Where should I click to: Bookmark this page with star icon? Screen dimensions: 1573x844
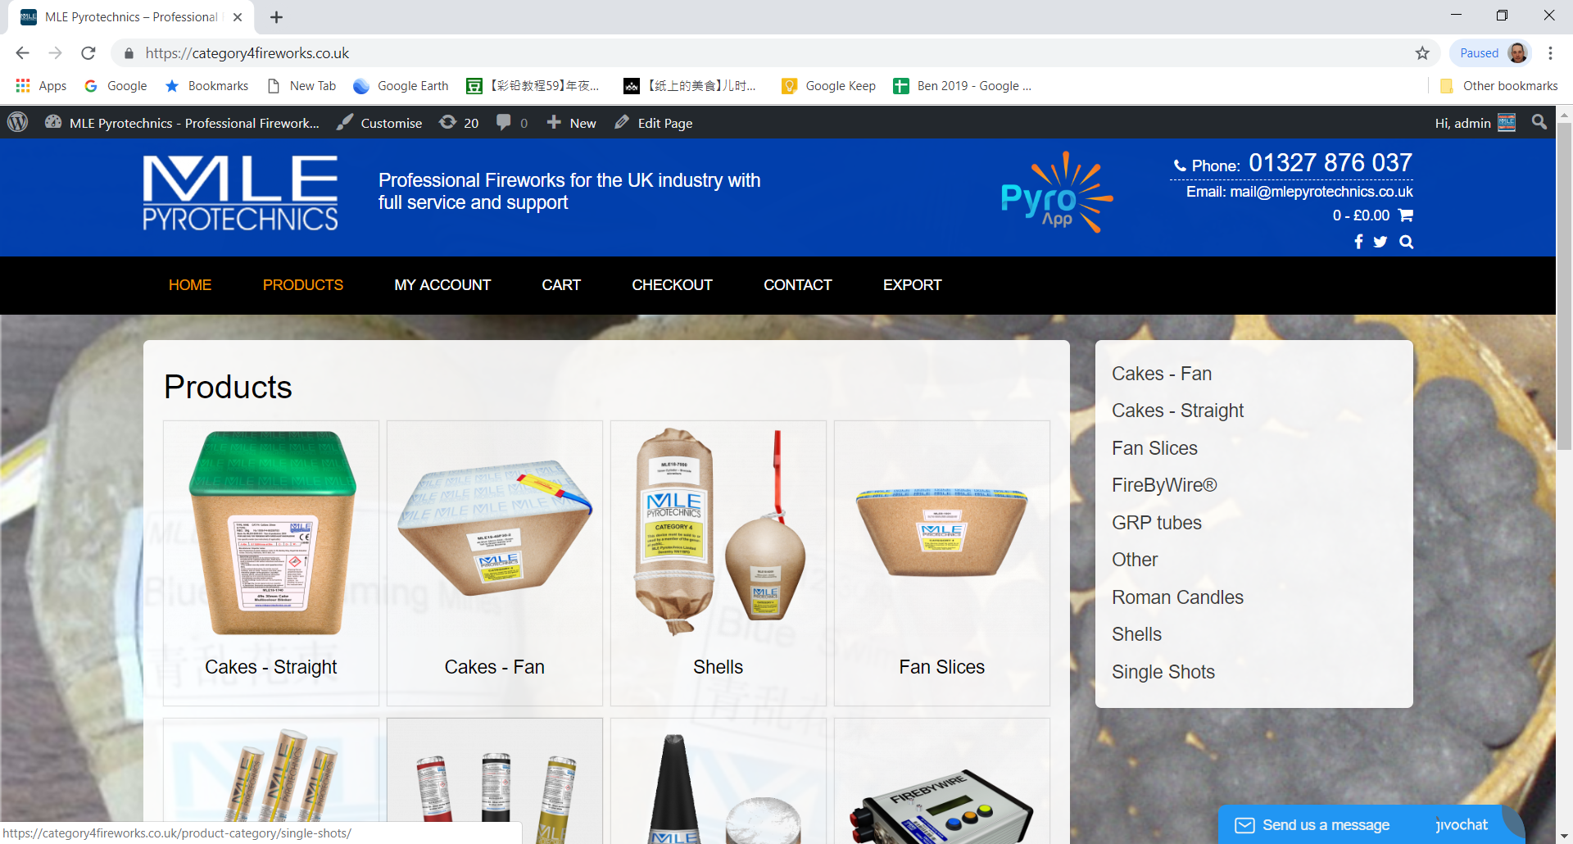(1422, 53)
